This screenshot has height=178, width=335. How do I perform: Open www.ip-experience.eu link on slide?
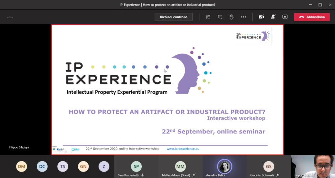pos(183,149)
